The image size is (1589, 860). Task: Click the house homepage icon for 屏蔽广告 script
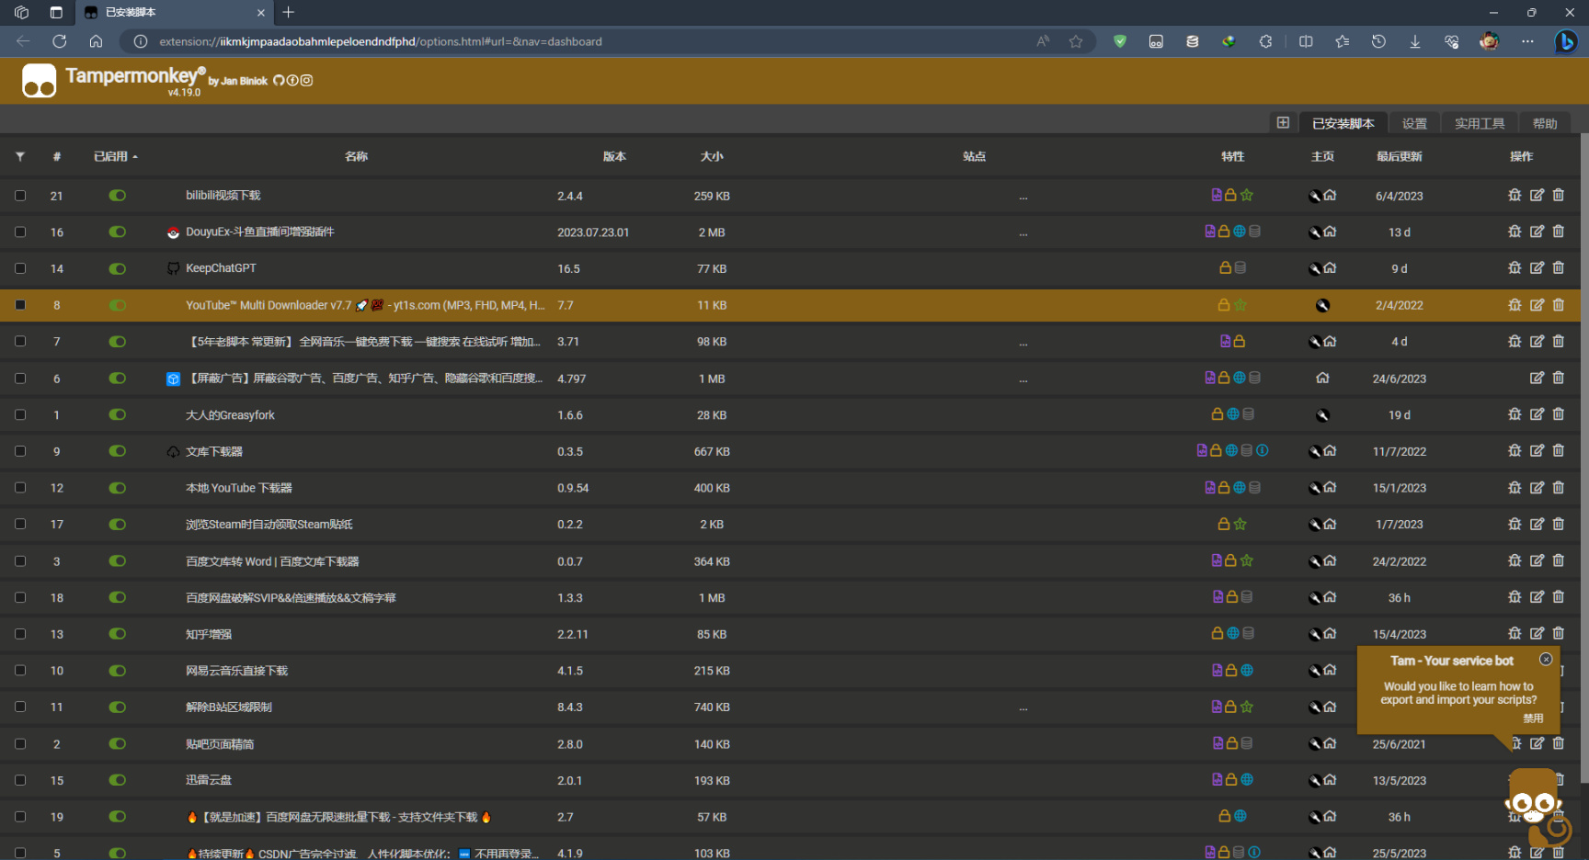[1322, 378]
